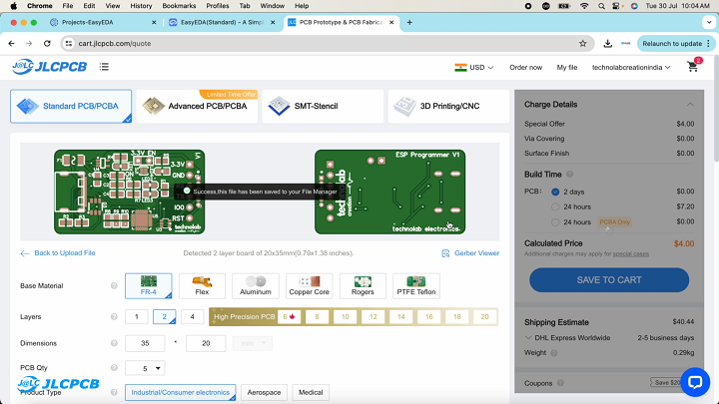Click SAVE TO CART button
This screenshot has width=719, height=404.
tap(609, 280)
